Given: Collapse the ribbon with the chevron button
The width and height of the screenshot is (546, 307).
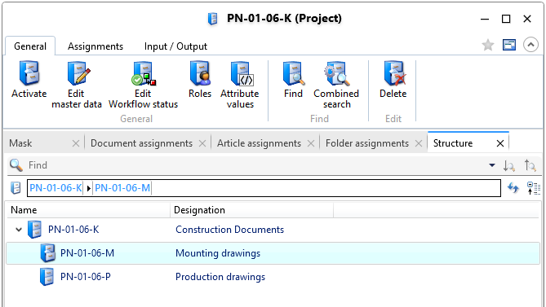Looking at the screenshot, I should tap(530, 45).
